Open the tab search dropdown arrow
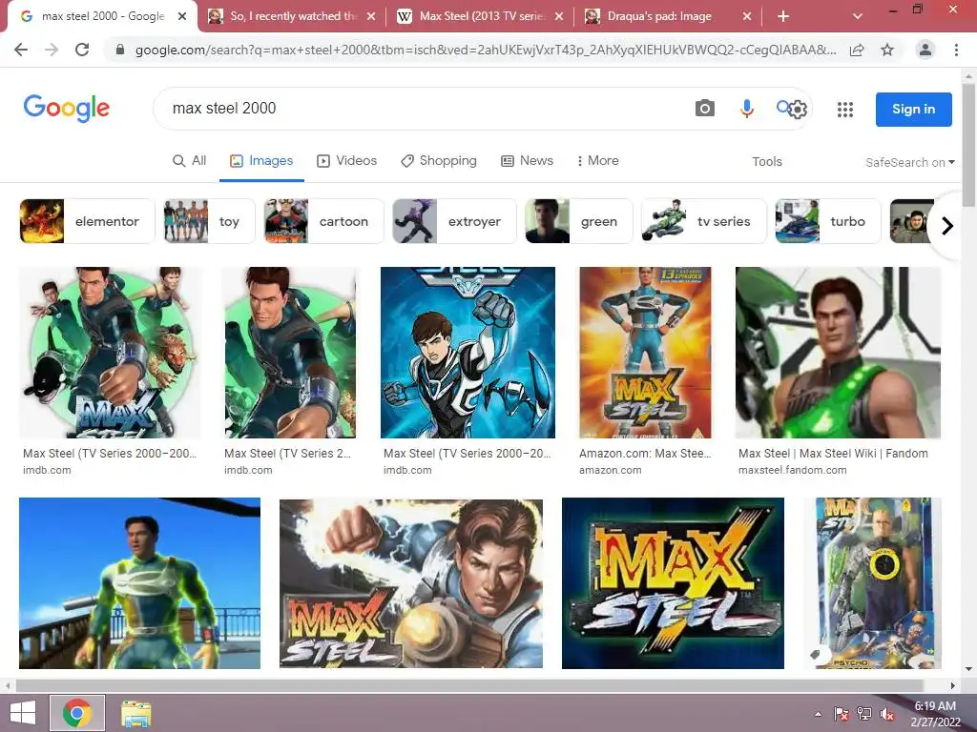This screenshot has height=732, width=977. (858, 16)
